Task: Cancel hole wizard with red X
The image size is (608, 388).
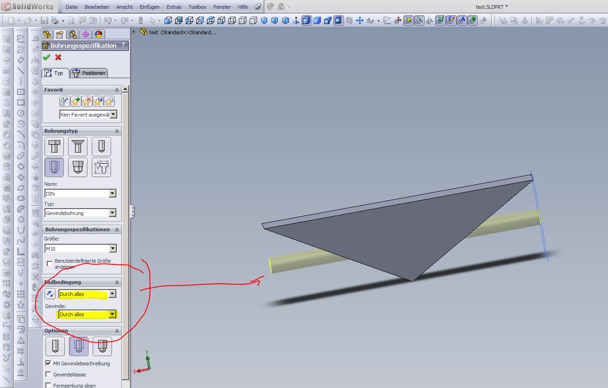Action: coord(58,57)
